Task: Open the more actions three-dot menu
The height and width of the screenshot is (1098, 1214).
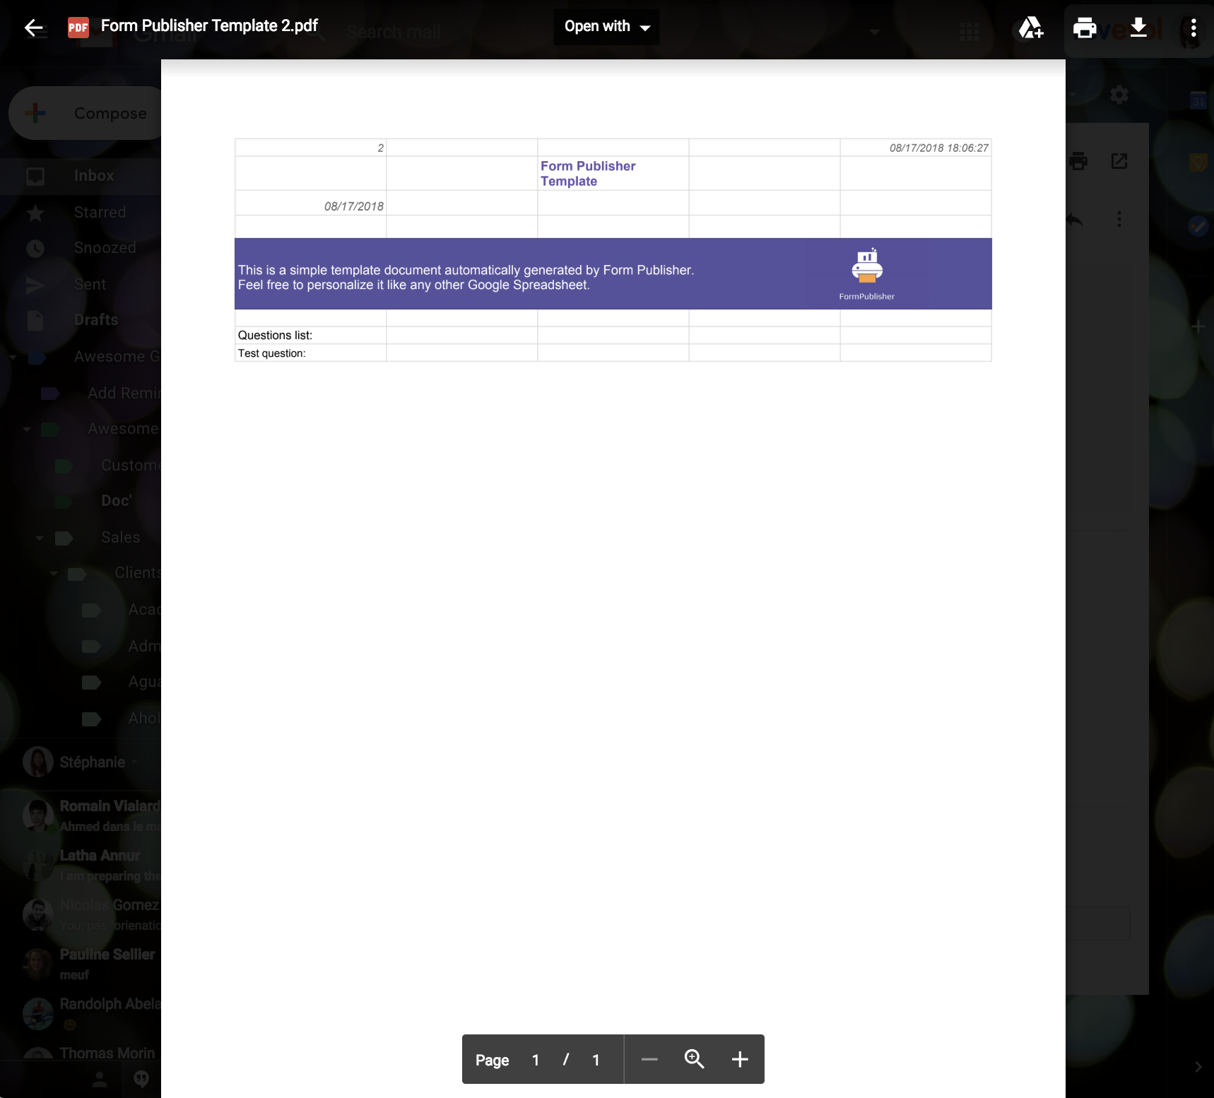Action: [x=1193, y=28]
